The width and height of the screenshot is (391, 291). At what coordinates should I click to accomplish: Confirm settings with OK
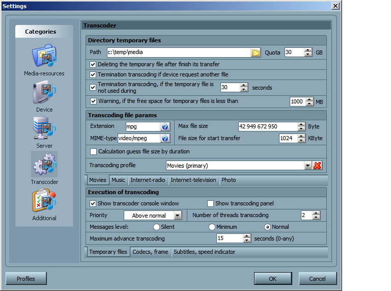tap(273, 279)
